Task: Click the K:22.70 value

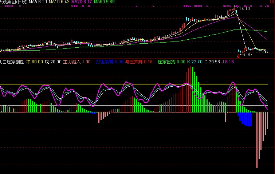Action: [195, 62]
